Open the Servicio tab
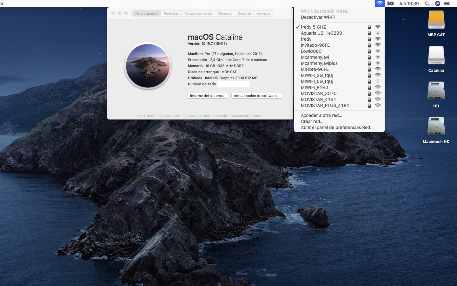The image size is (457, 286). [x=263, y=13]
